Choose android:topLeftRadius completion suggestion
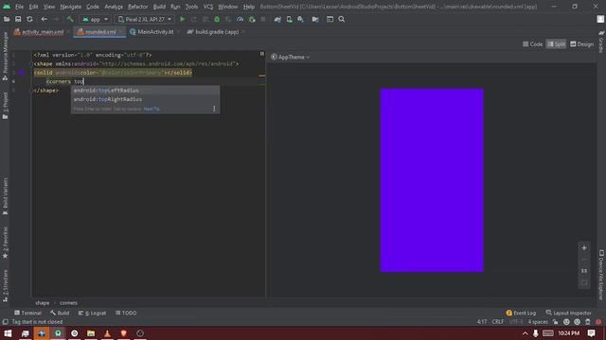This screenshot has width=606, height=340. tap(145, 91)
